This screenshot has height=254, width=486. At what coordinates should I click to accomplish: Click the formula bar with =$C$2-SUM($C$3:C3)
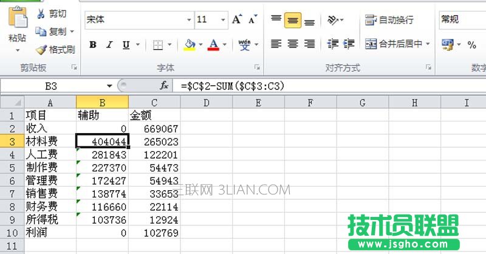point(330,86)
